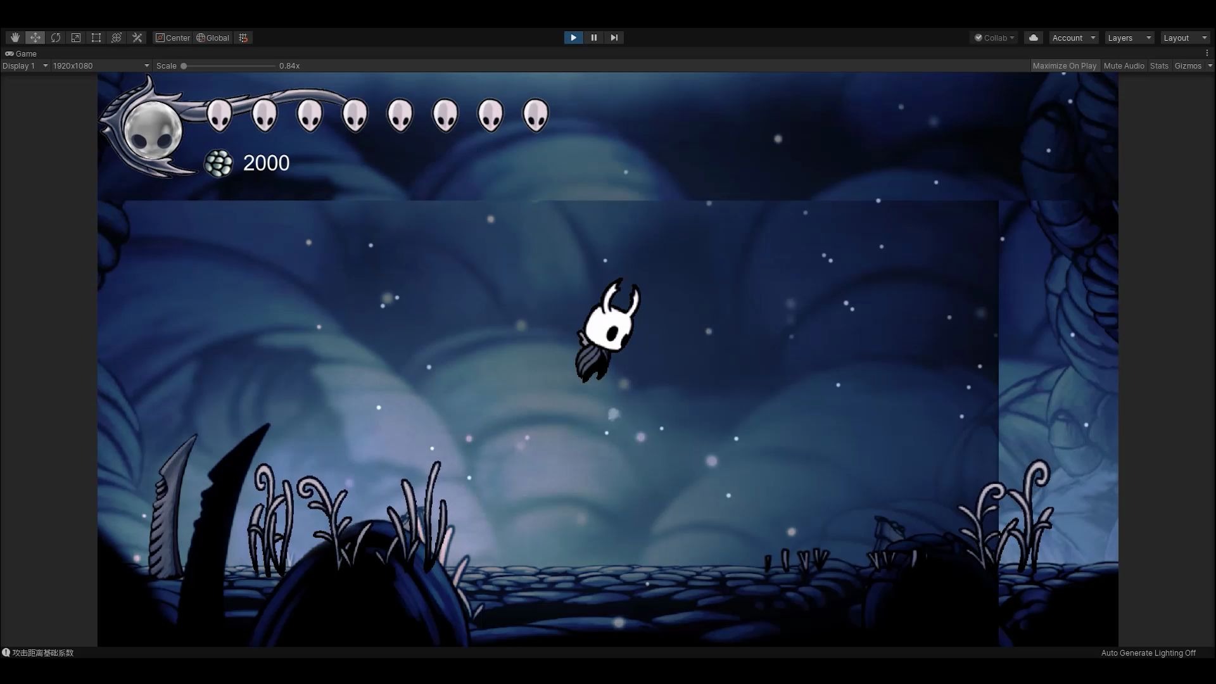The width and height of the screenshot is (1216, 684).
Task: Toggle Maximize On Play
Action: (x=1065, y=65)
